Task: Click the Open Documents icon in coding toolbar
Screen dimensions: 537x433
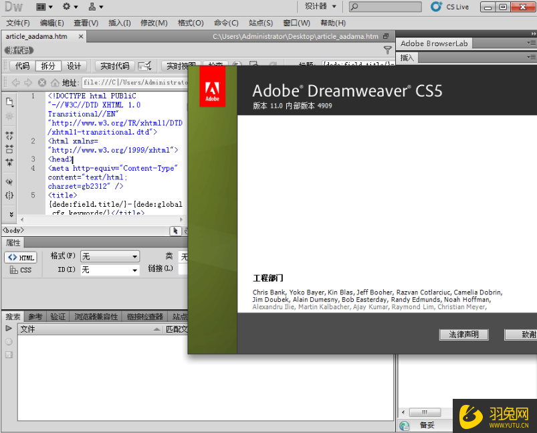Action: tap(9, 102)
